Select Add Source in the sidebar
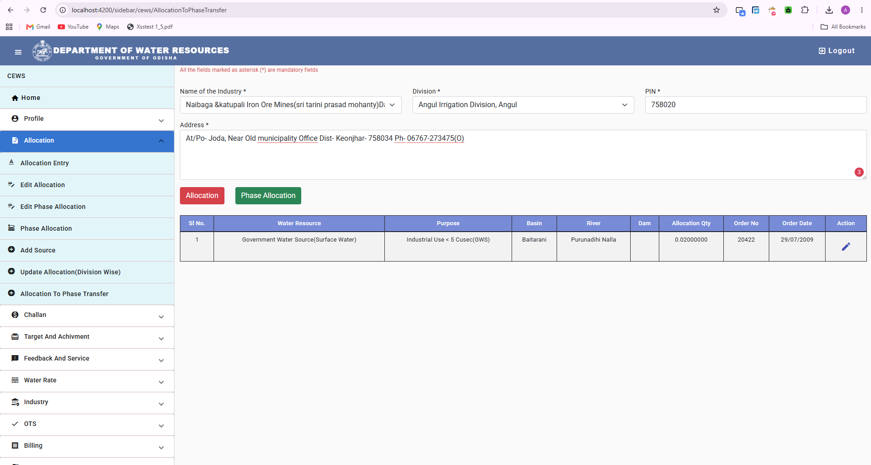 click(x=87, y=250)
